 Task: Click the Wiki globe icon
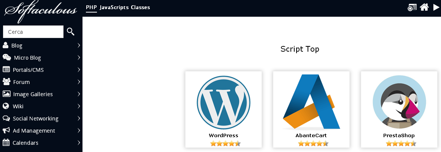tap(6, 106)
